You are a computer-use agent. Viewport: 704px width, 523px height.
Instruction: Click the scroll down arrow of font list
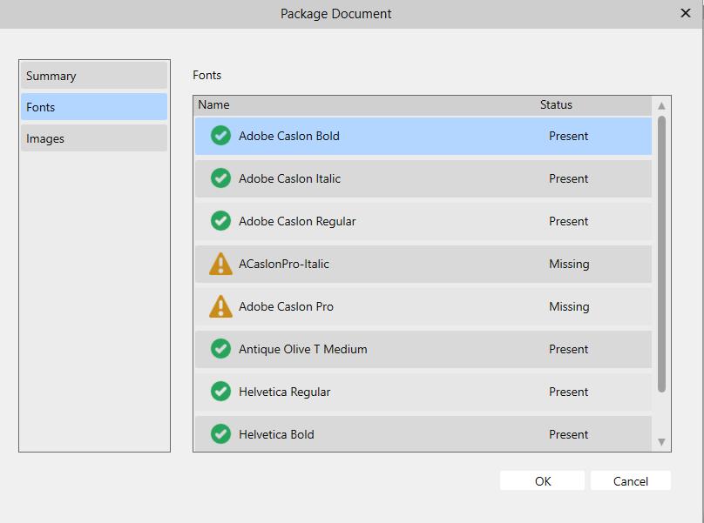pyautogui.click(x=661, y=442)
